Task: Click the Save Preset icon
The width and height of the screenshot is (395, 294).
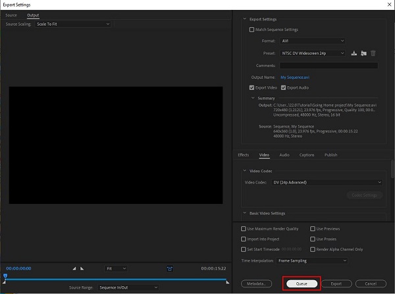Action: tap(354, 53)
